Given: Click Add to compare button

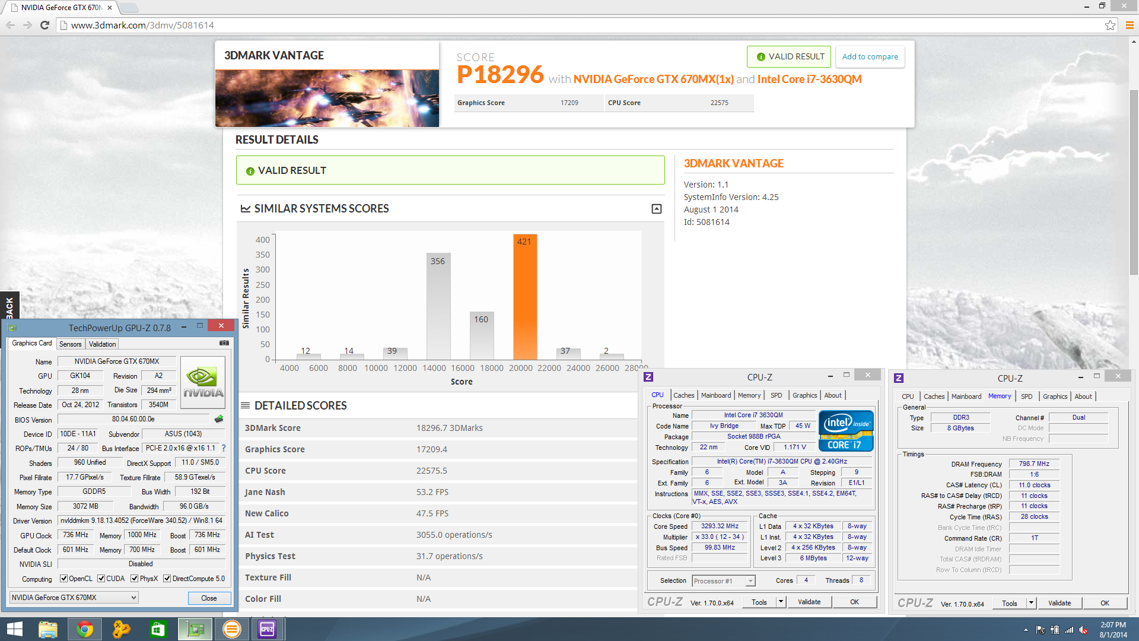Looking at the screenshot, I should click(870, 57).
